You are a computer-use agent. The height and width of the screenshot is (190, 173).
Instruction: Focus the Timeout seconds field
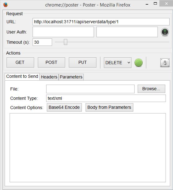pos(42,42)
